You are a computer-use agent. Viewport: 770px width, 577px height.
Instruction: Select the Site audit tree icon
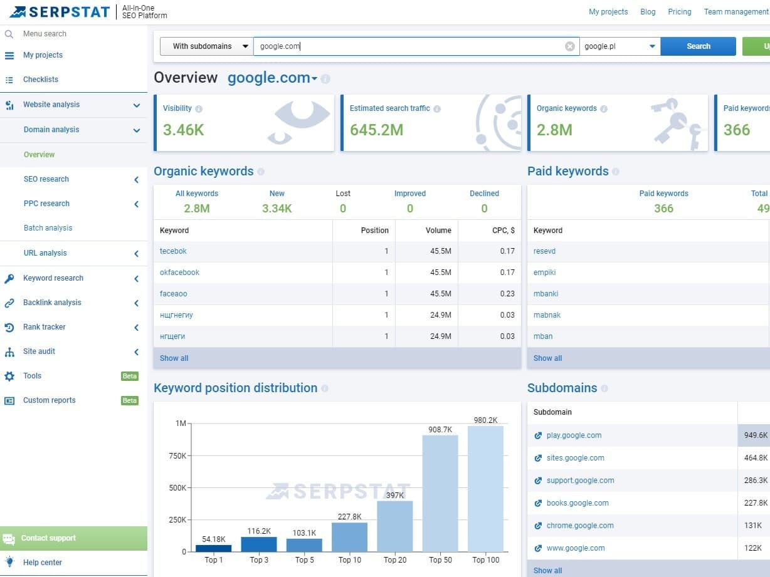[x=10, y=351]
